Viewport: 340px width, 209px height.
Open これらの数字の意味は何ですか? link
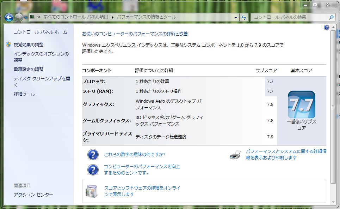[x=135, y=155]
